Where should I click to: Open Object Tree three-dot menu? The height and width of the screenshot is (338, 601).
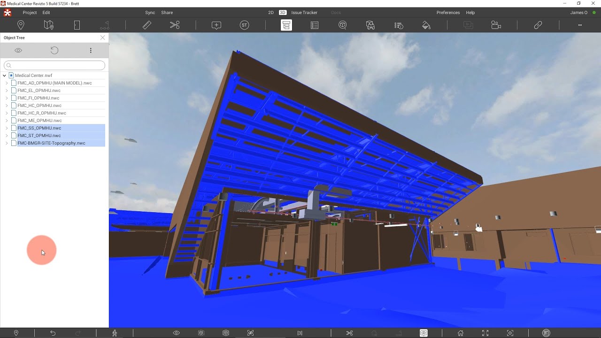pyautogui.click(x=91, y=50)
